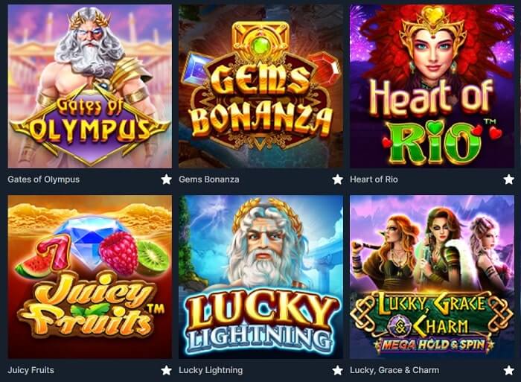Screen dimensions: 521x382
Task: Select the Juicy Fruits game cover
Action: pyautogui.click(x=90, y=277)
